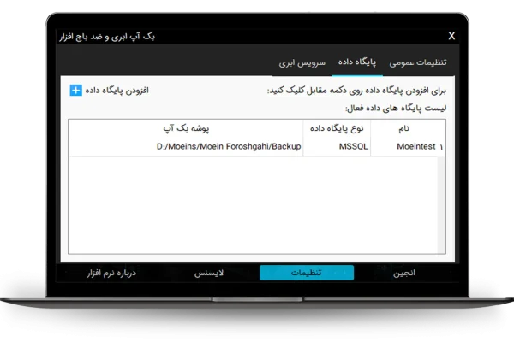Click the افزودن پایگاه داده label
This screenshot has width=514, height=342.
pyautogui.click(x=117, y=90)
